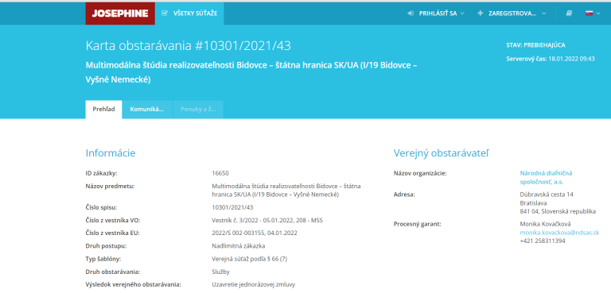Image resolution: width=611 pixels, height=293 pixels.
Task: Click the monika.kovackova@ndsas.sk email link
Action: [x=559, y=233]
